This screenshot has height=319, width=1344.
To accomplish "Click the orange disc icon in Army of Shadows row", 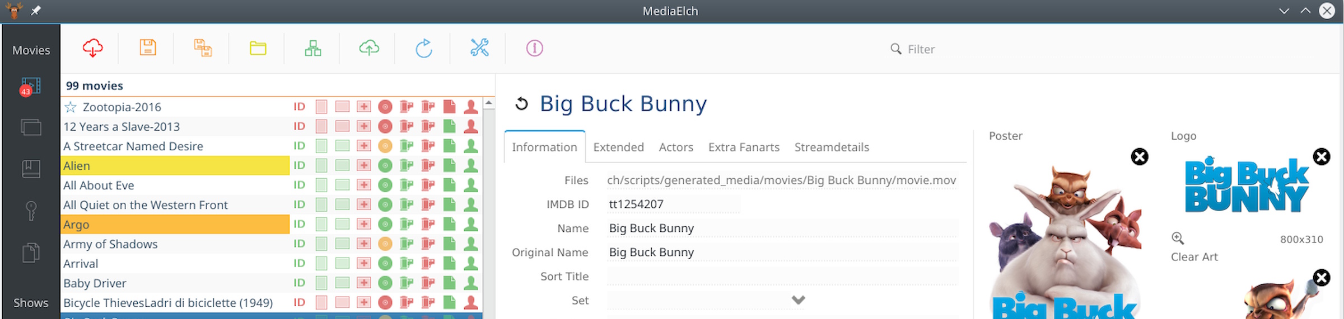I will pos(385,244).
